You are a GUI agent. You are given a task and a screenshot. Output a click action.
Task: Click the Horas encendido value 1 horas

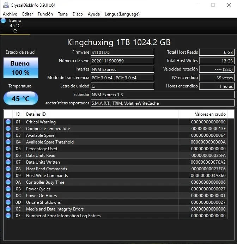[217, 86]
